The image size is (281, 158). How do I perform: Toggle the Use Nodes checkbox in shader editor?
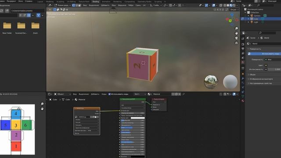109,94
